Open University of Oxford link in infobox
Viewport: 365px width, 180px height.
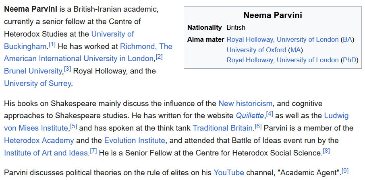pyautogui.click(x=257, y=50)
